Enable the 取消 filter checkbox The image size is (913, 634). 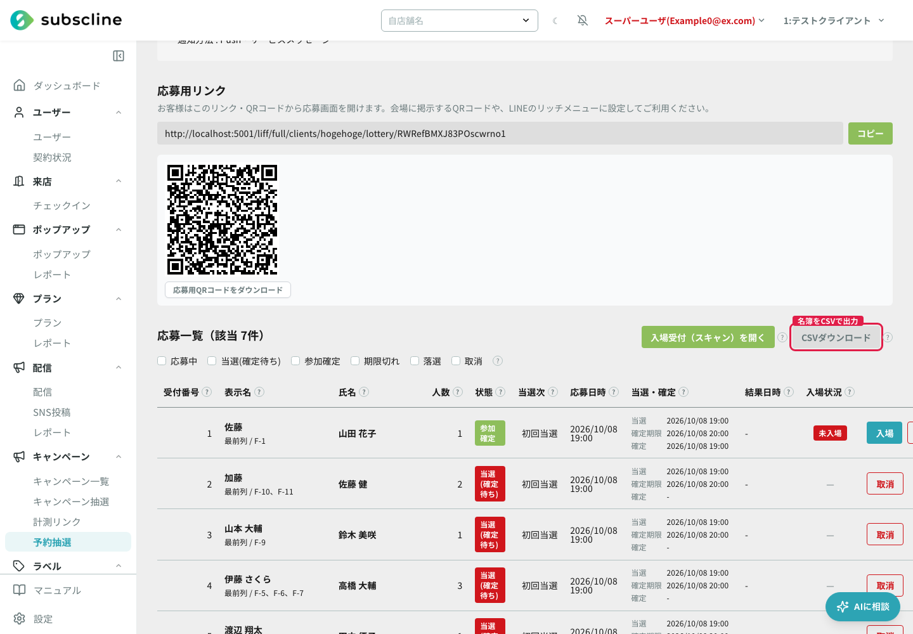click(456, 361)
